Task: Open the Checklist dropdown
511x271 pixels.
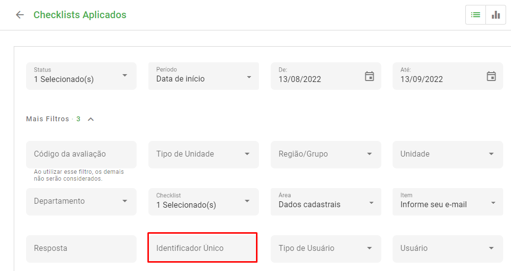Action: [203, 202]
